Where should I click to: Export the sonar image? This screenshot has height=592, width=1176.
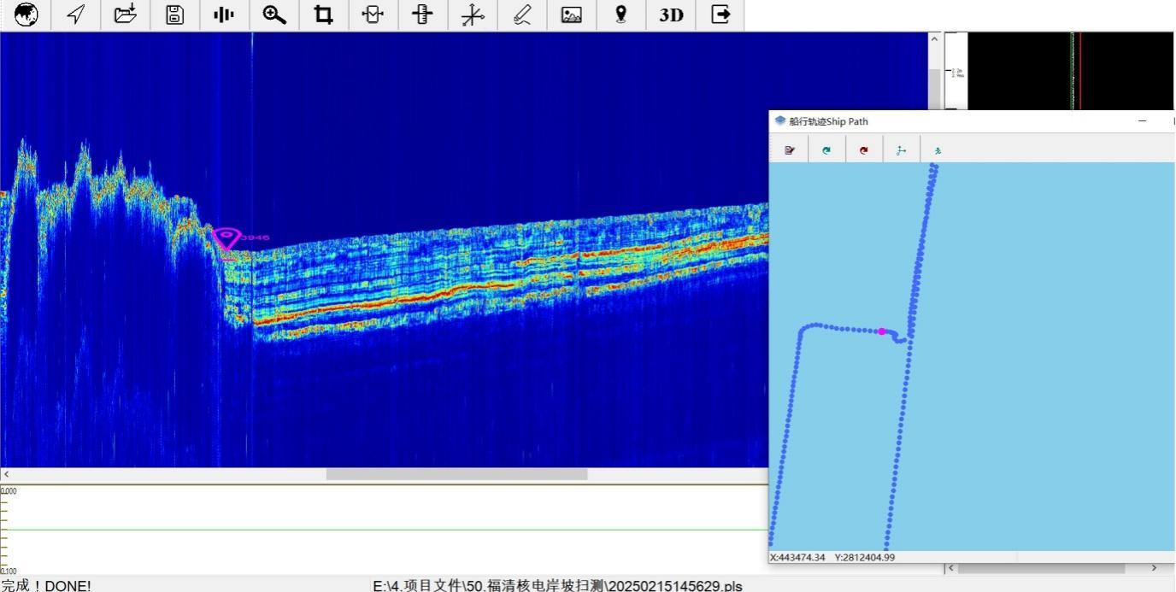(571, 15)
